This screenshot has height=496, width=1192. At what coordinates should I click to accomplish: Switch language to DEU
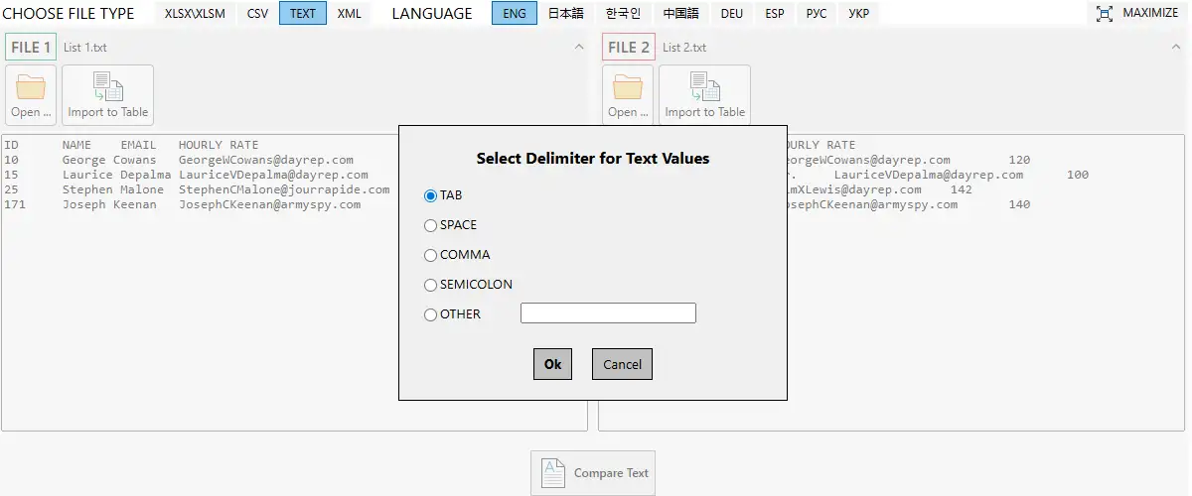click(x=731, y=14)
